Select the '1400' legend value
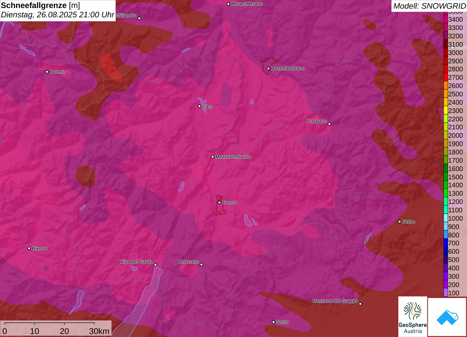The width and height of the screenshot is (467, 337). pyautogui.click(x=456, y=185)
